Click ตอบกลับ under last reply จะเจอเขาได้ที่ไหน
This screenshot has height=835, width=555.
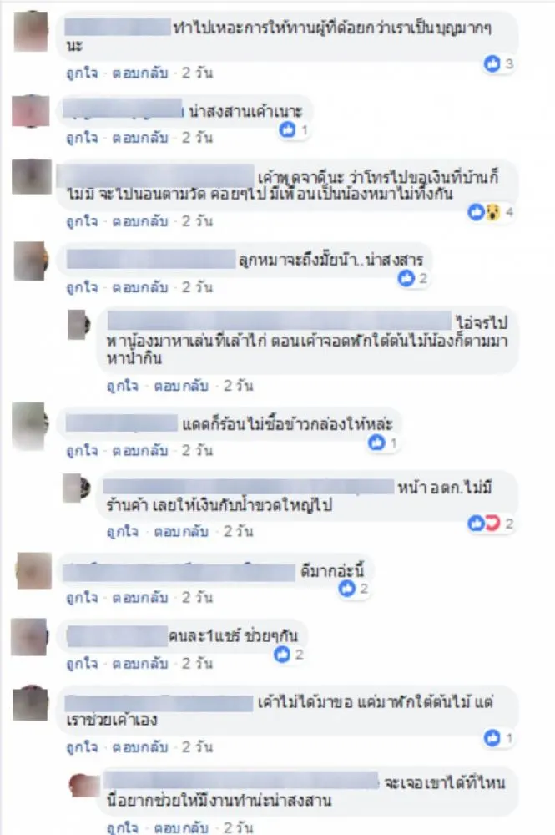(181, 828)
